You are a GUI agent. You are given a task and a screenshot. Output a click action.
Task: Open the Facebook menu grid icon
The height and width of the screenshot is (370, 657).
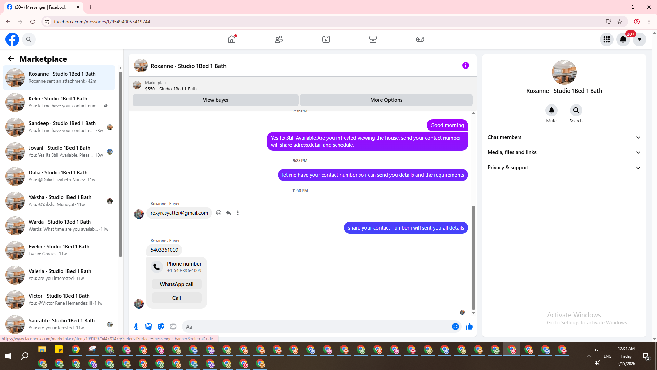click(607, 39)
